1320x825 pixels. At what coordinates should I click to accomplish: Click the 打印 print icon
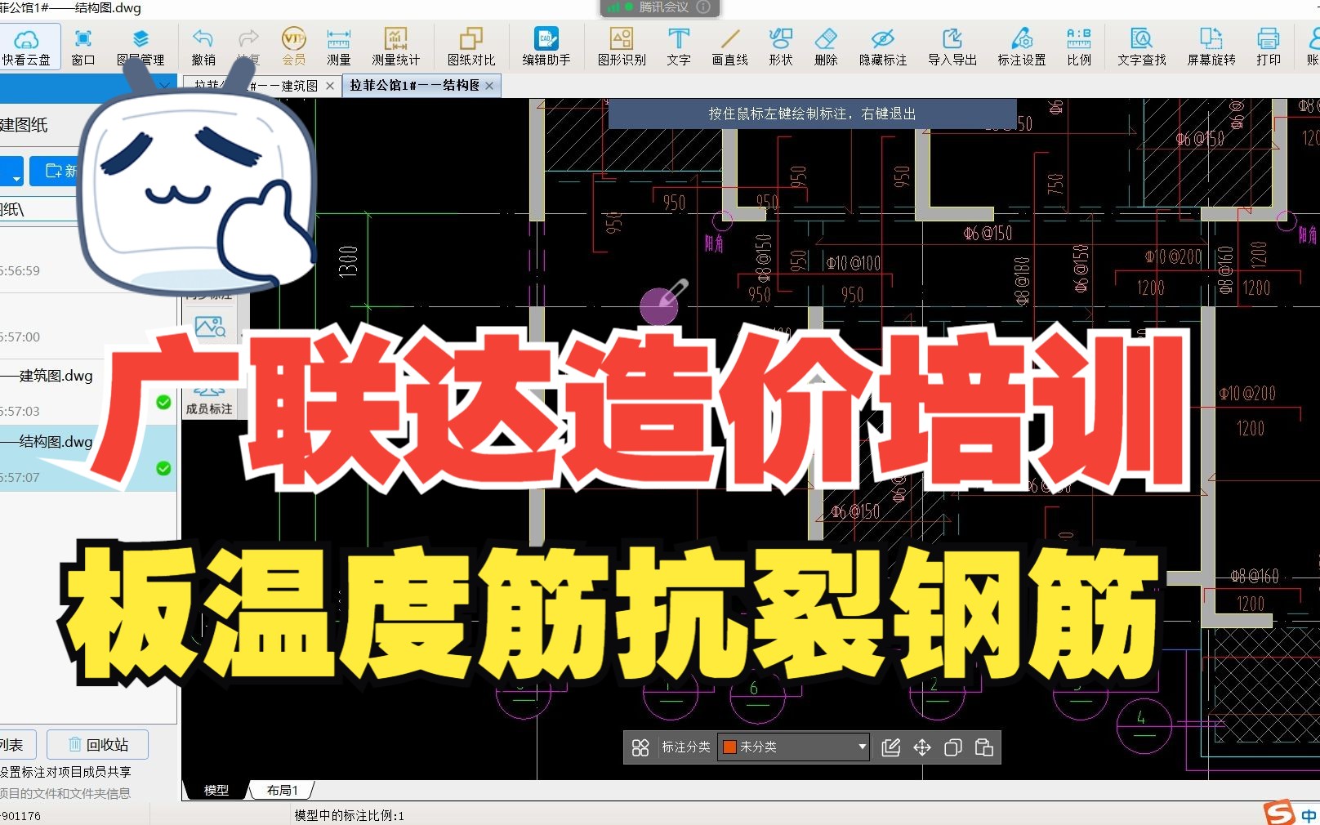[1268, 47]
